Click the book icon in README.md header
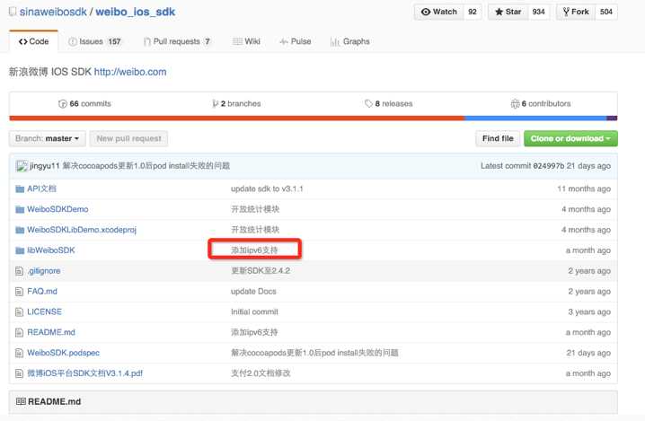 [x=21, y=401]
